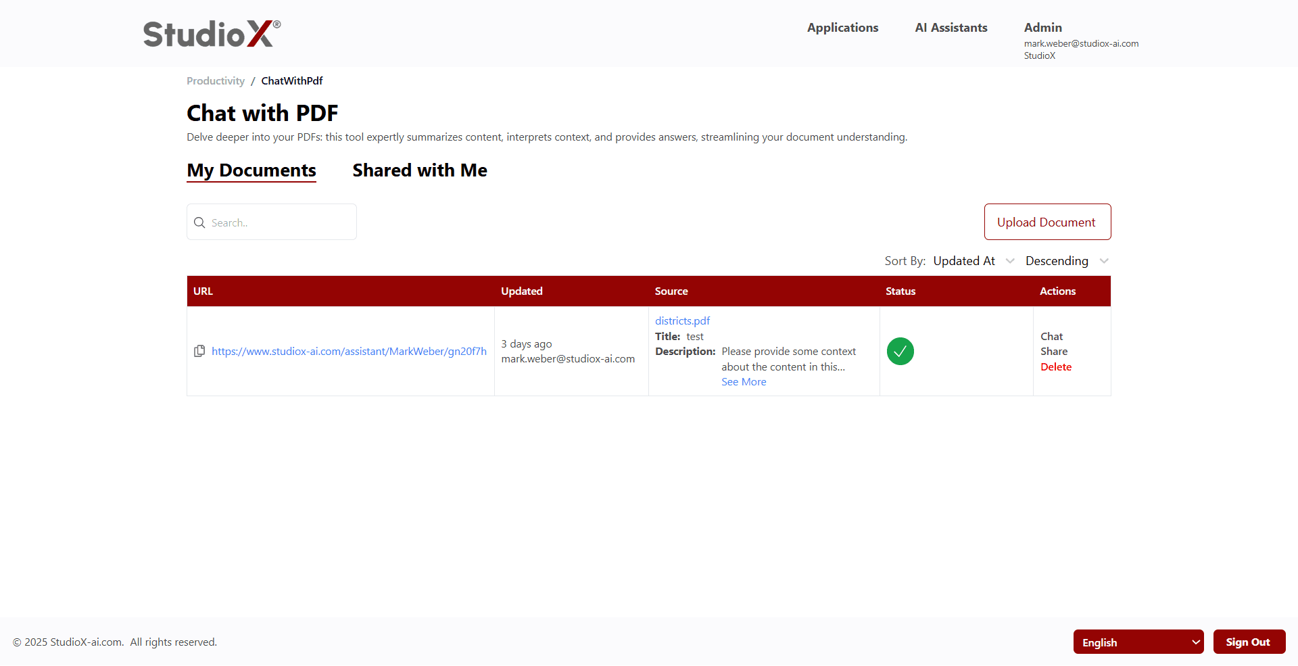Click the StudioX logo
The width and height of the screenshot is (1298, 666).
tap(210, 32)
